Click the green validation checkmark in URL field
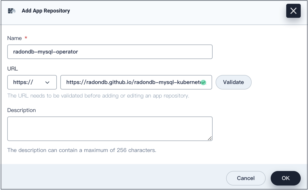This screenshot has width=308, height=190. click(x=203, y=82)
